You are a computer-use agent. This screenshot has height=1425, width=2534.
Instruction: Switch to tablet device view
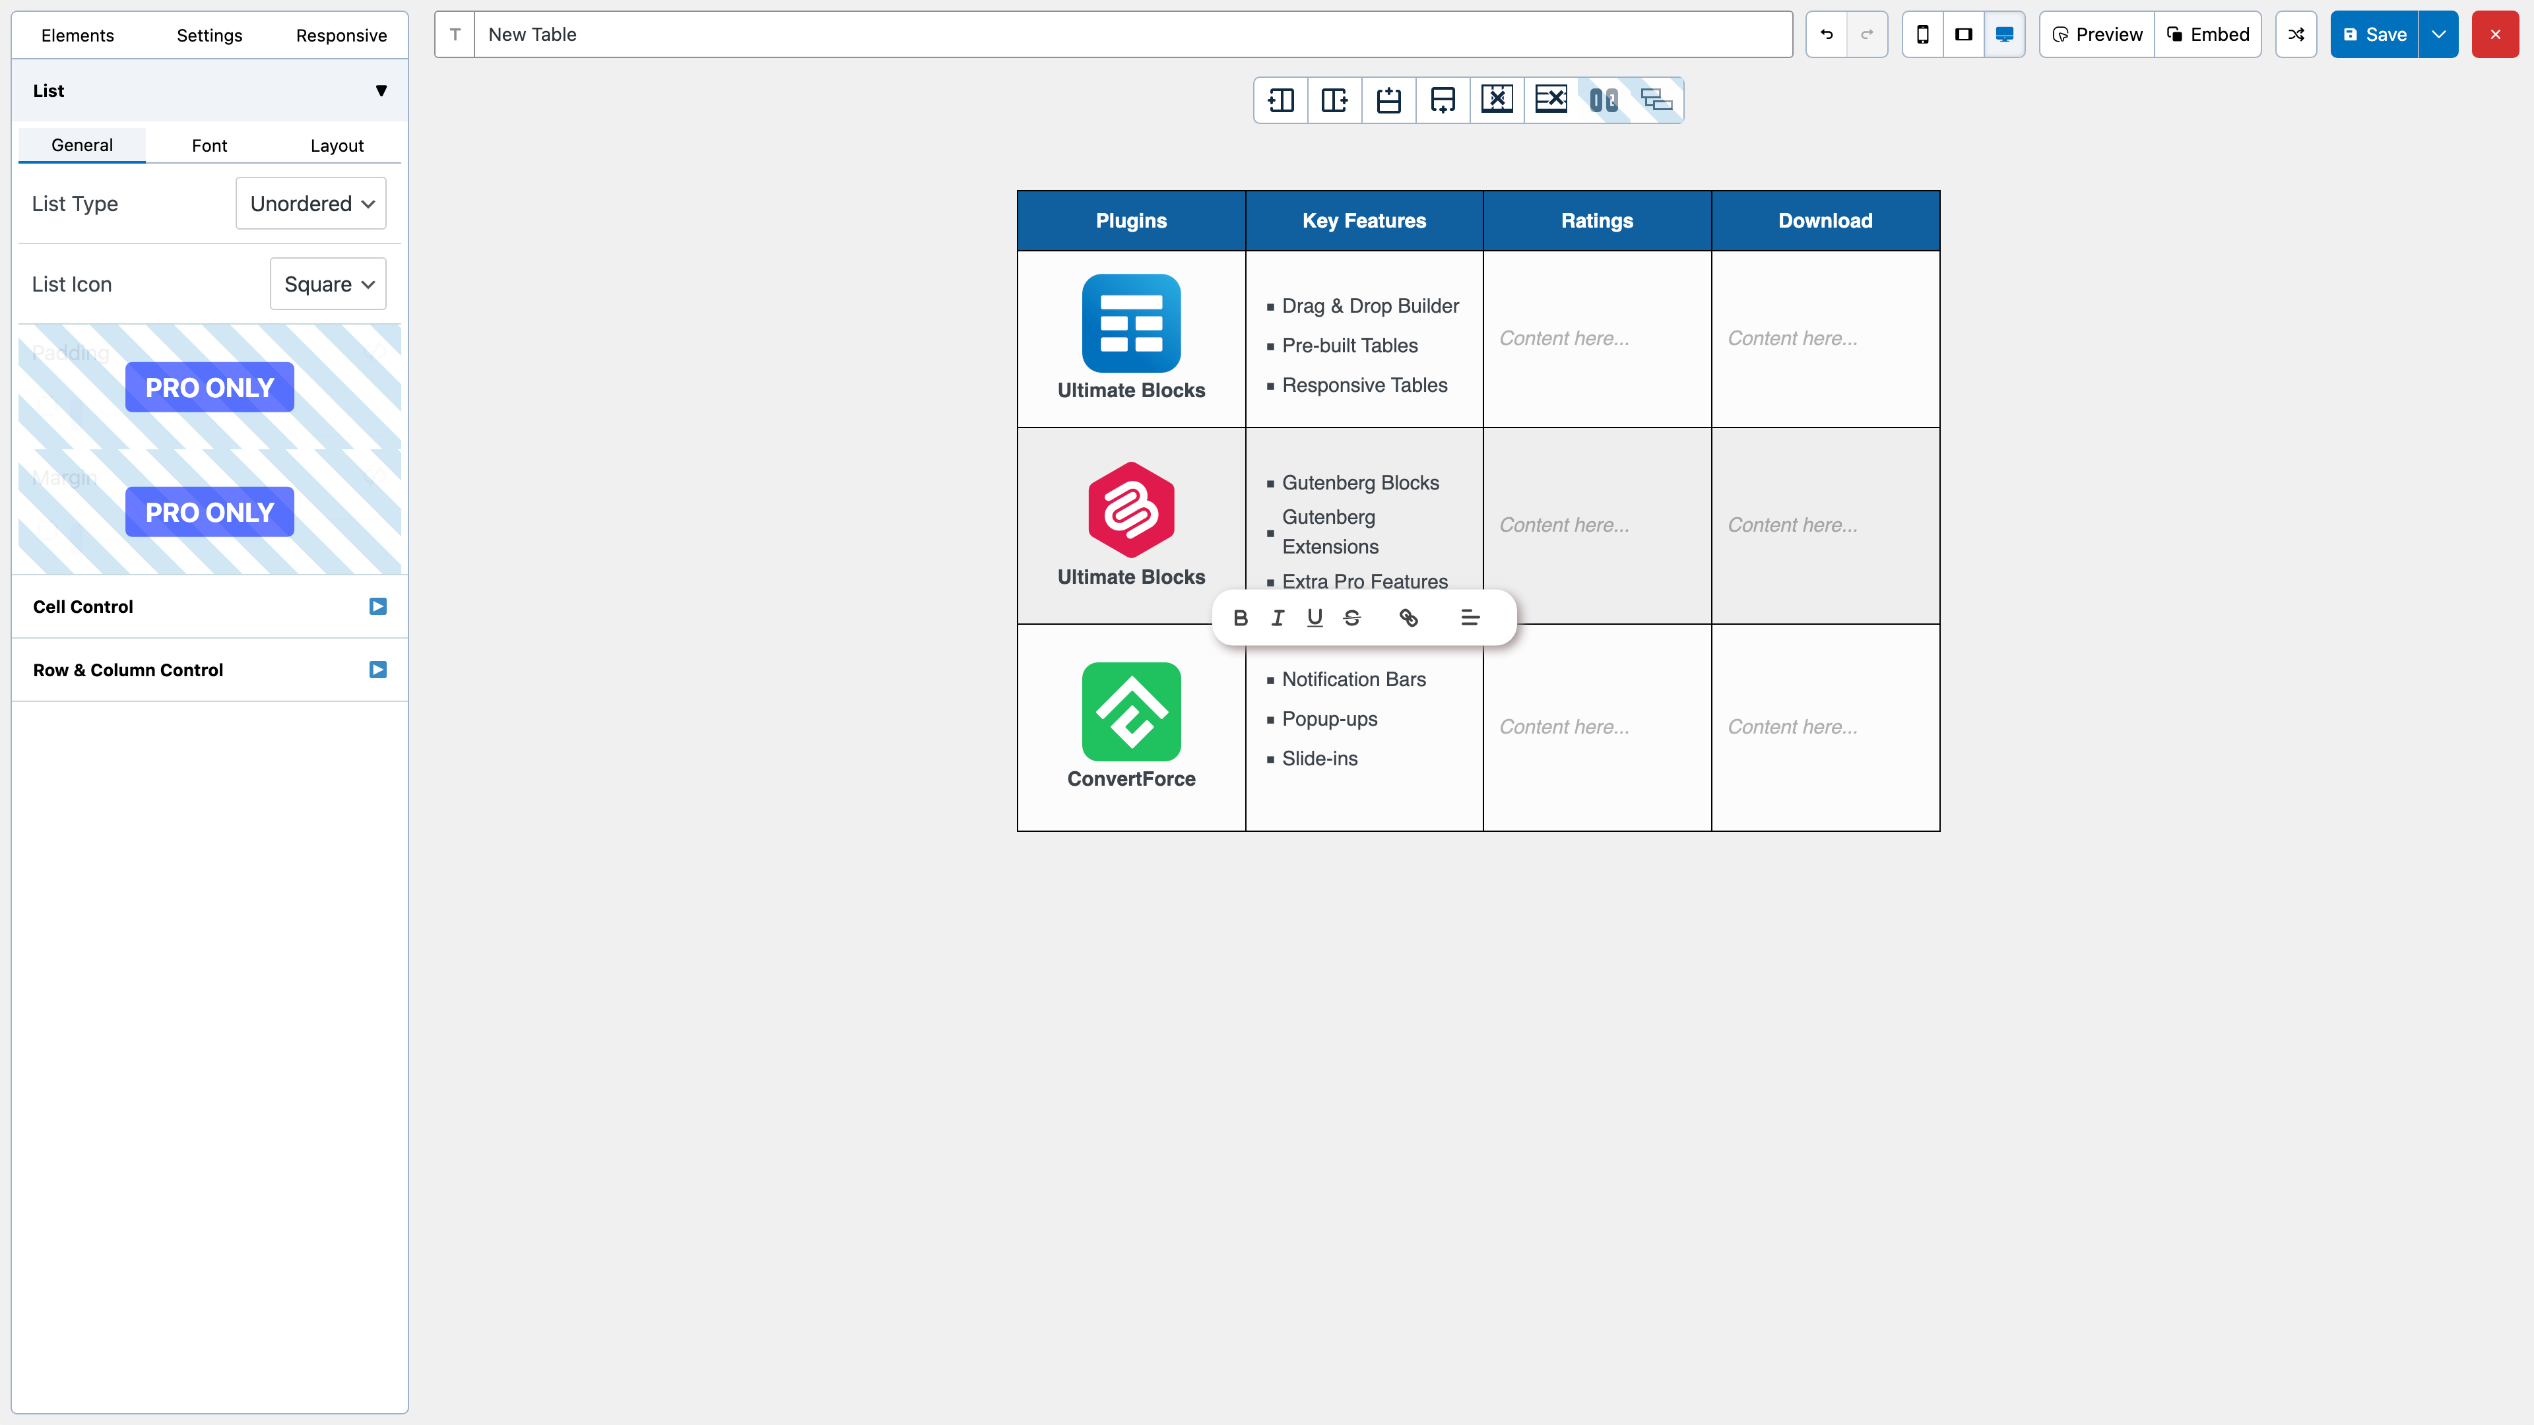click(1963, 34)
